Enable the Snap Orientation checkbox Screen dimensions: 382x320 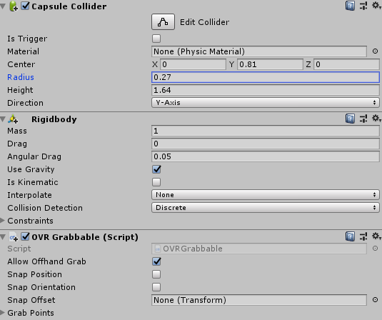click(156, 287)
